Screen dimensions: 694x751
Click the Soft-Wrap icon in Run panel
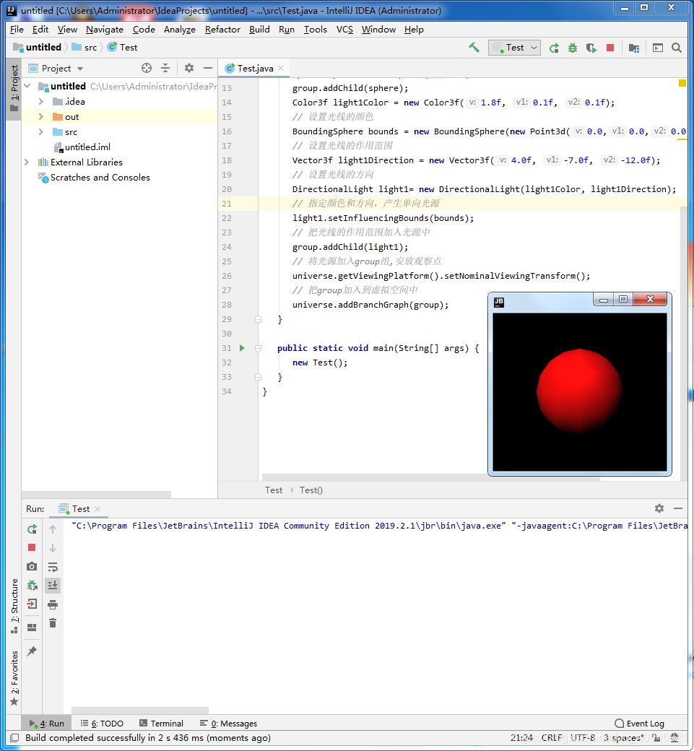click(x=53, y=567)
